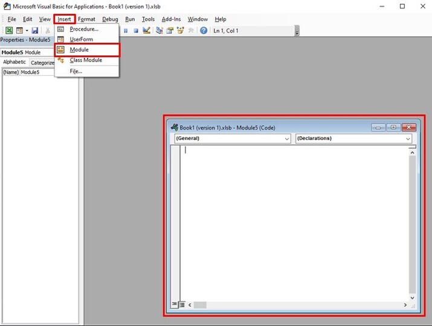Open the File menu

click(x=11, y=19)
